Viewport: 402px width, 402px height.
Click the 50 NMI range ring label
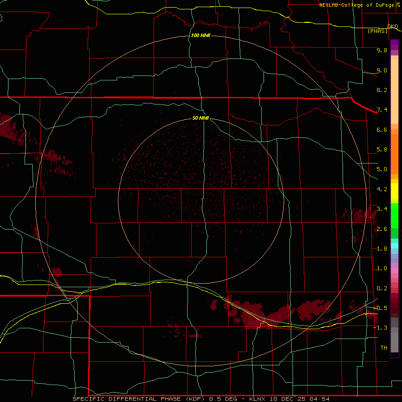click(201, 118)
